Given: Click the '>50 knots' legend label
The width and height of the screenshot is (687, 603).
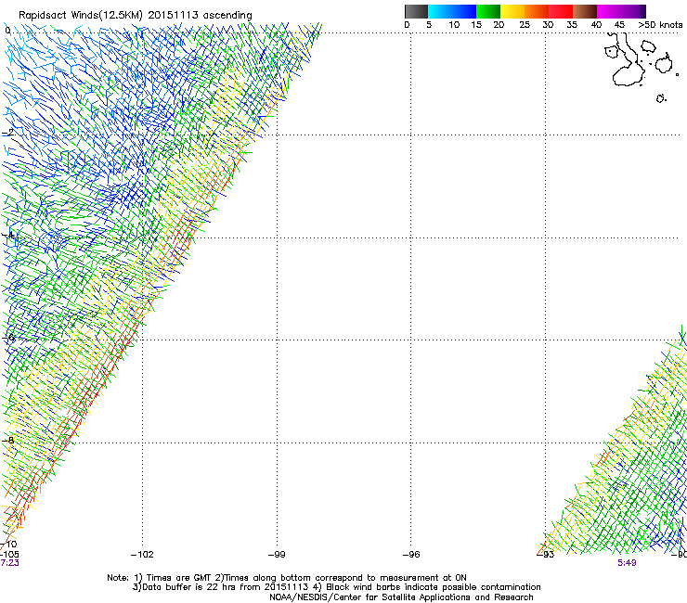Looking at the screenshot, I should click(x=660, y=24).
